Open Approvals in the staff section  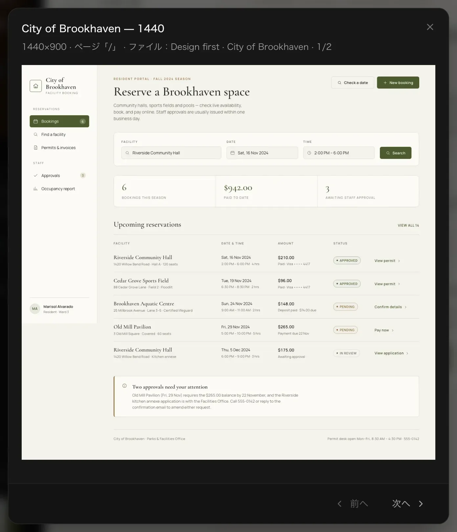click(x=59, y=176)
